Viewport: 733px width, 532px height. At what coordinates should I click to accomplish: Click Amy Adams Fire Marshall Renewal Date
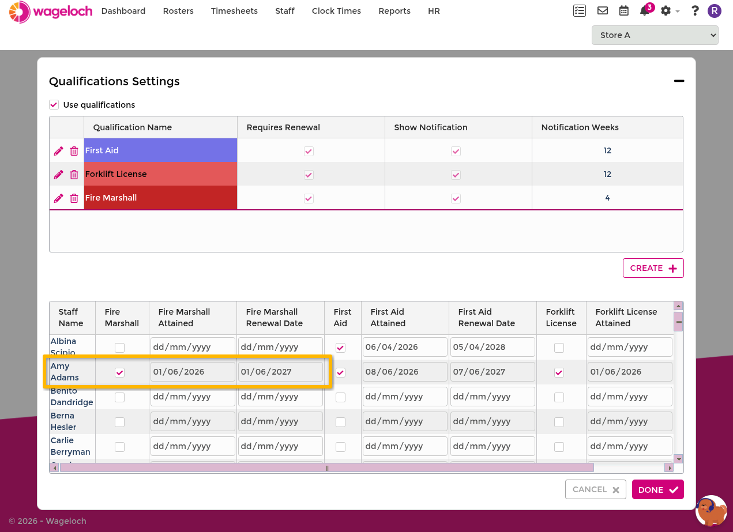click(x=280, y=372)
